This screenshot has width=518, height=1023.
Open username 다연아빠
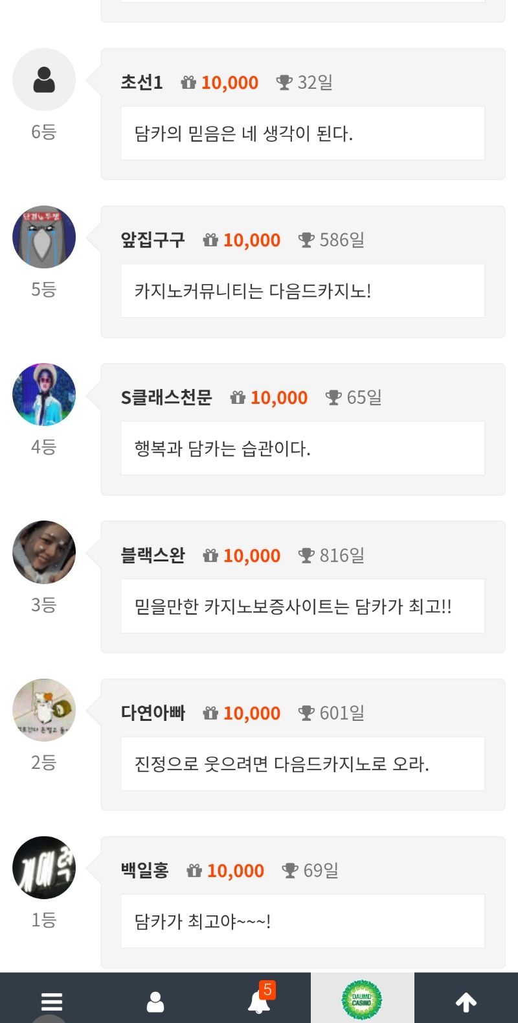153,713
